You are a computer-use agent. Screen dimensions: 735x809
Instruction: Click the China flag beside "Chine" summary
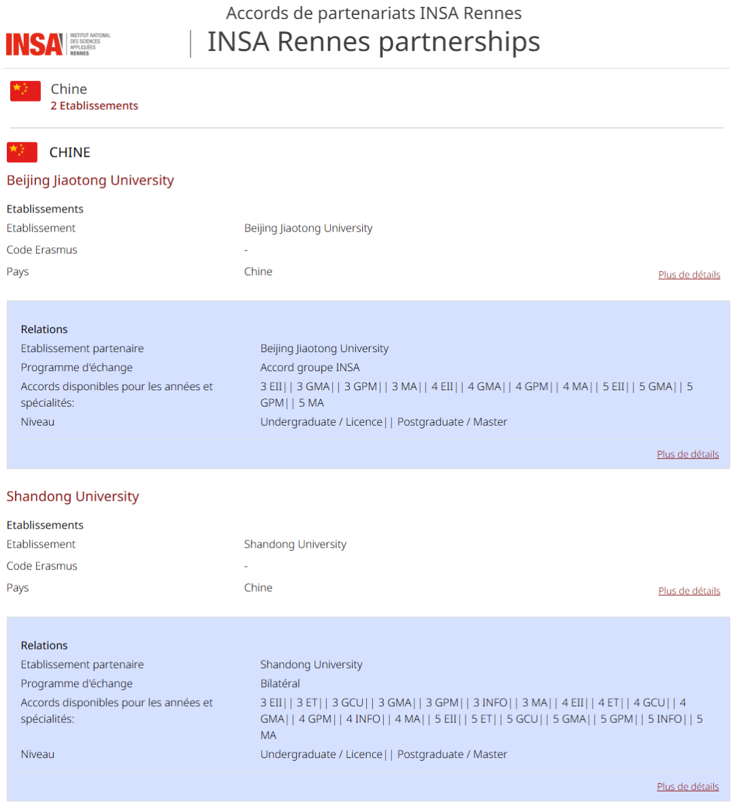click(25, 91)
